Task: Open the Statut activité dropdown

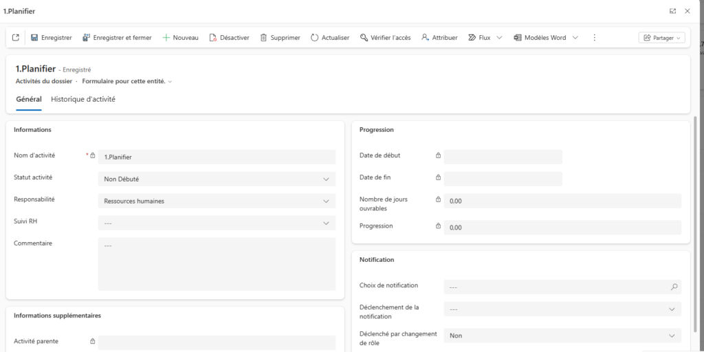Action: click(x=326, y=179)
